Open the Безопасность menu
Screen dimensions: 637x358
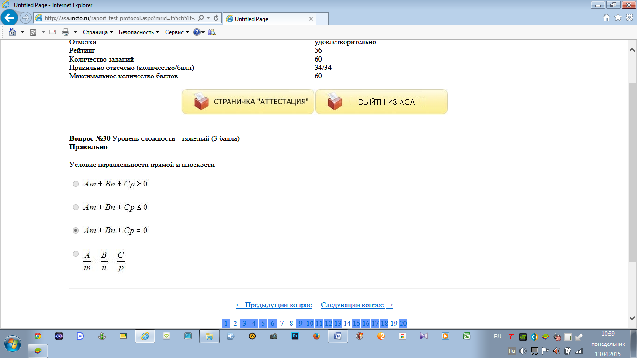[139, 32]
